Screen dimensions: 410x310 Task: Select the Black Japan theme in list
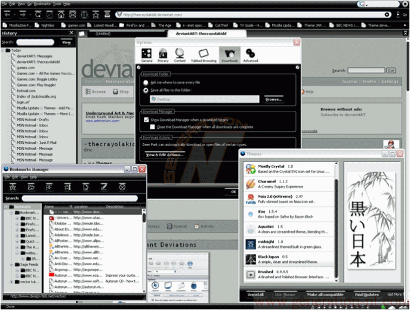pyautogui.click(x=289, y=259)
